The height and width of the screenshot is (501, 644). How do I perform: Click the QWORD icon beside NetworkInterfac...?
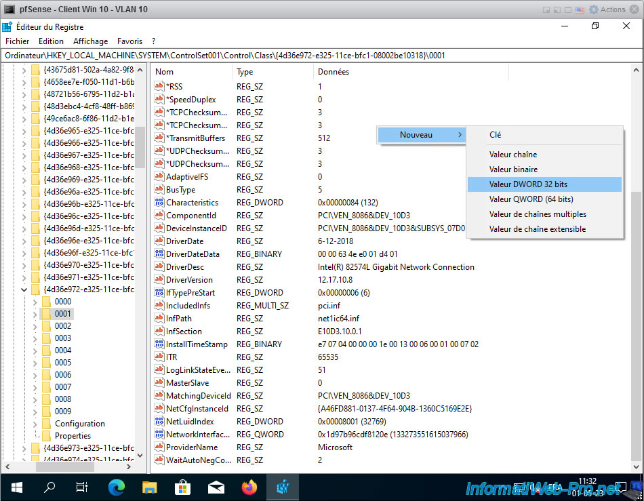(159, 434)
